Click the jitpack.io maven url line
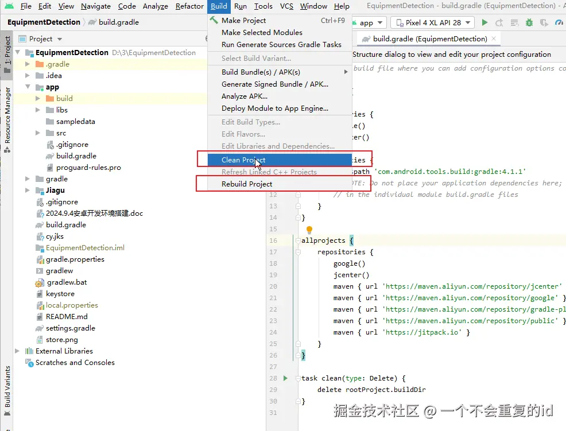Image resolution: width=566 pixels, height=431 pixels. click(x=401, y=332)
